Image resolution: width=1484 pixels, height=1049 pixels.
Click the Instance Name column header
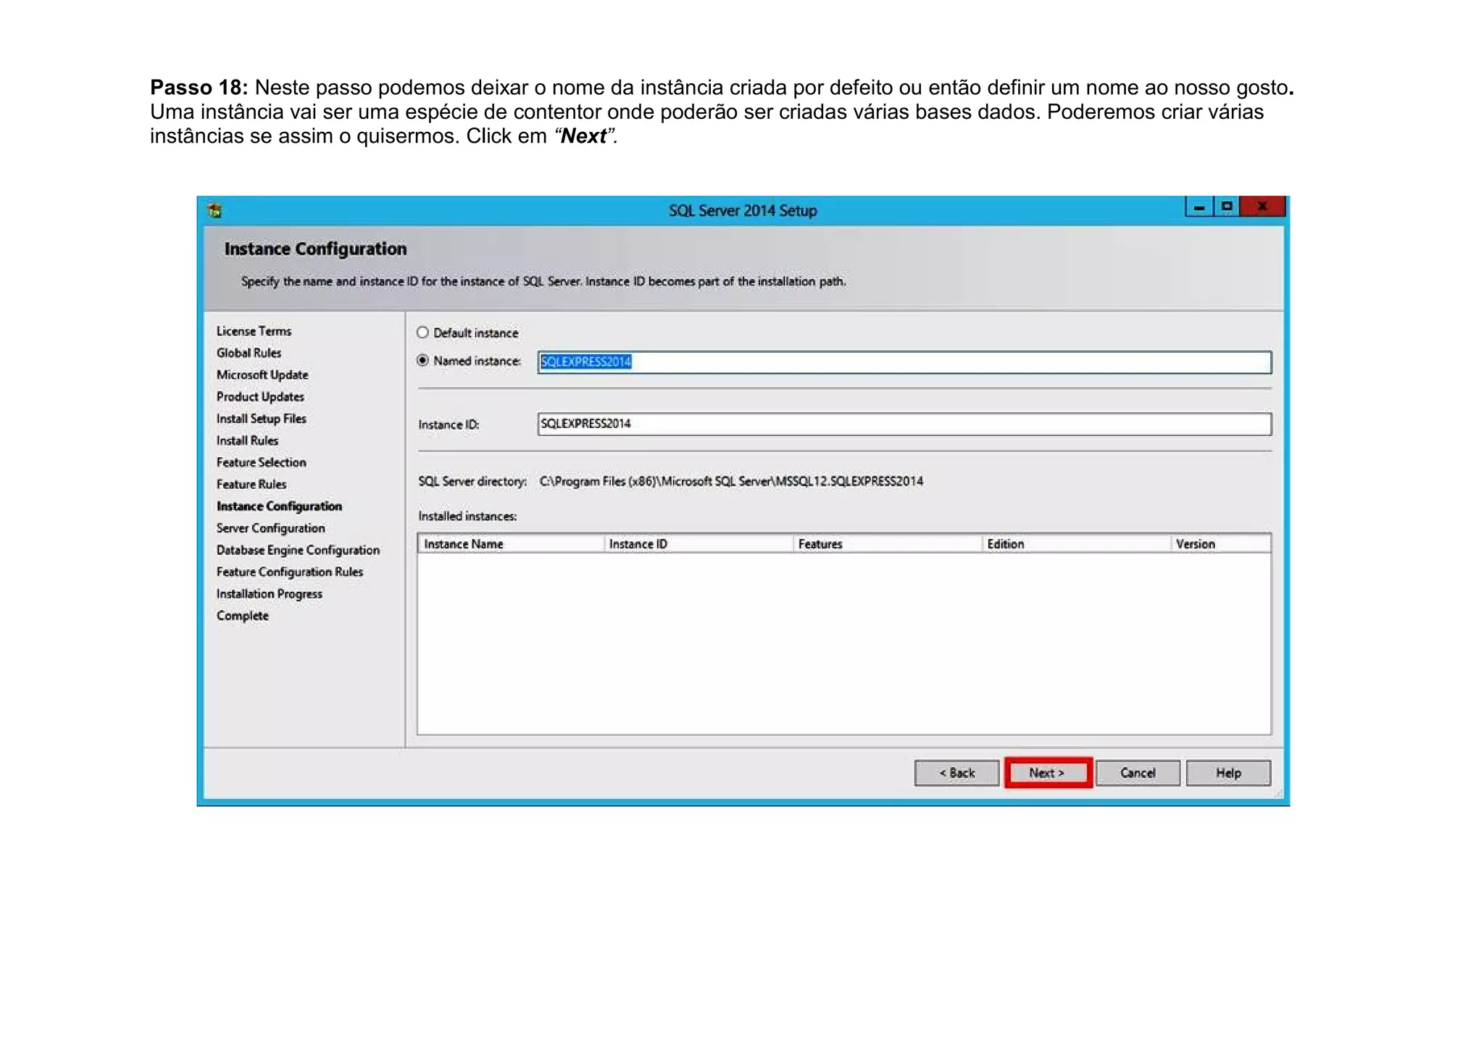(x=511, y=544)
